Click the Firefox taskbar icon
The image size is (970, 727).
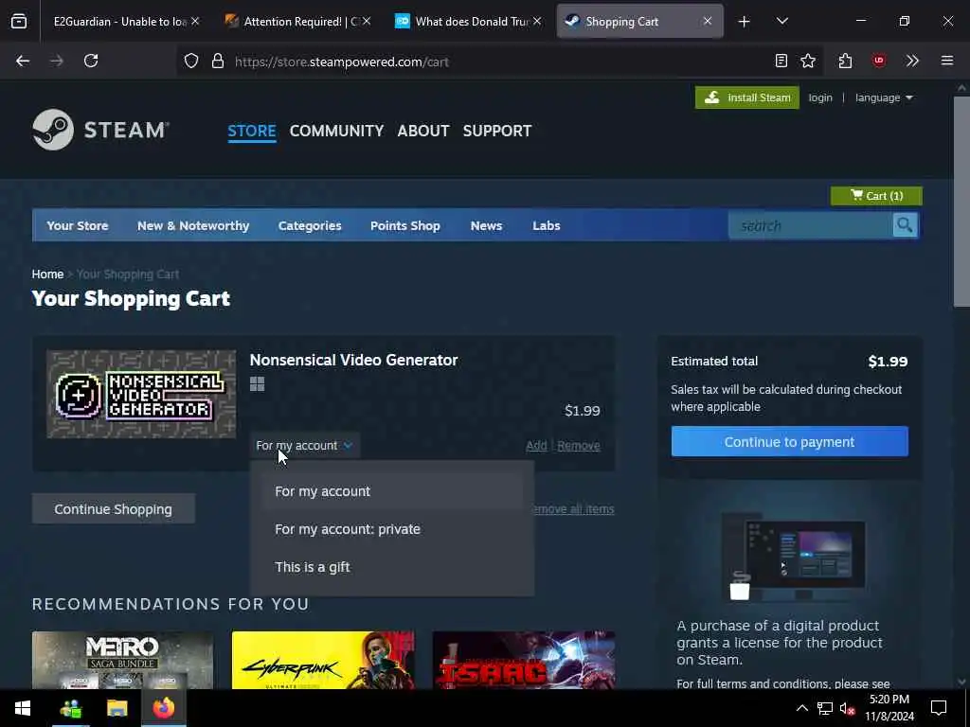(164, 708)
